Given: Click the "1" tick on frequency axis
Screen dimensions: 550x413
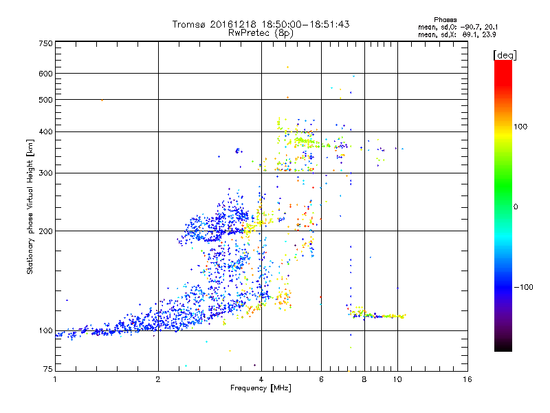Looking at the screenshot, I should tap(55, 379).
